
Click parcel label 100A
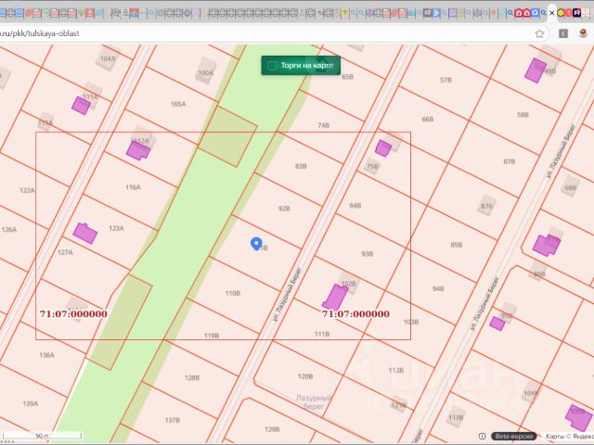[205, 72]
